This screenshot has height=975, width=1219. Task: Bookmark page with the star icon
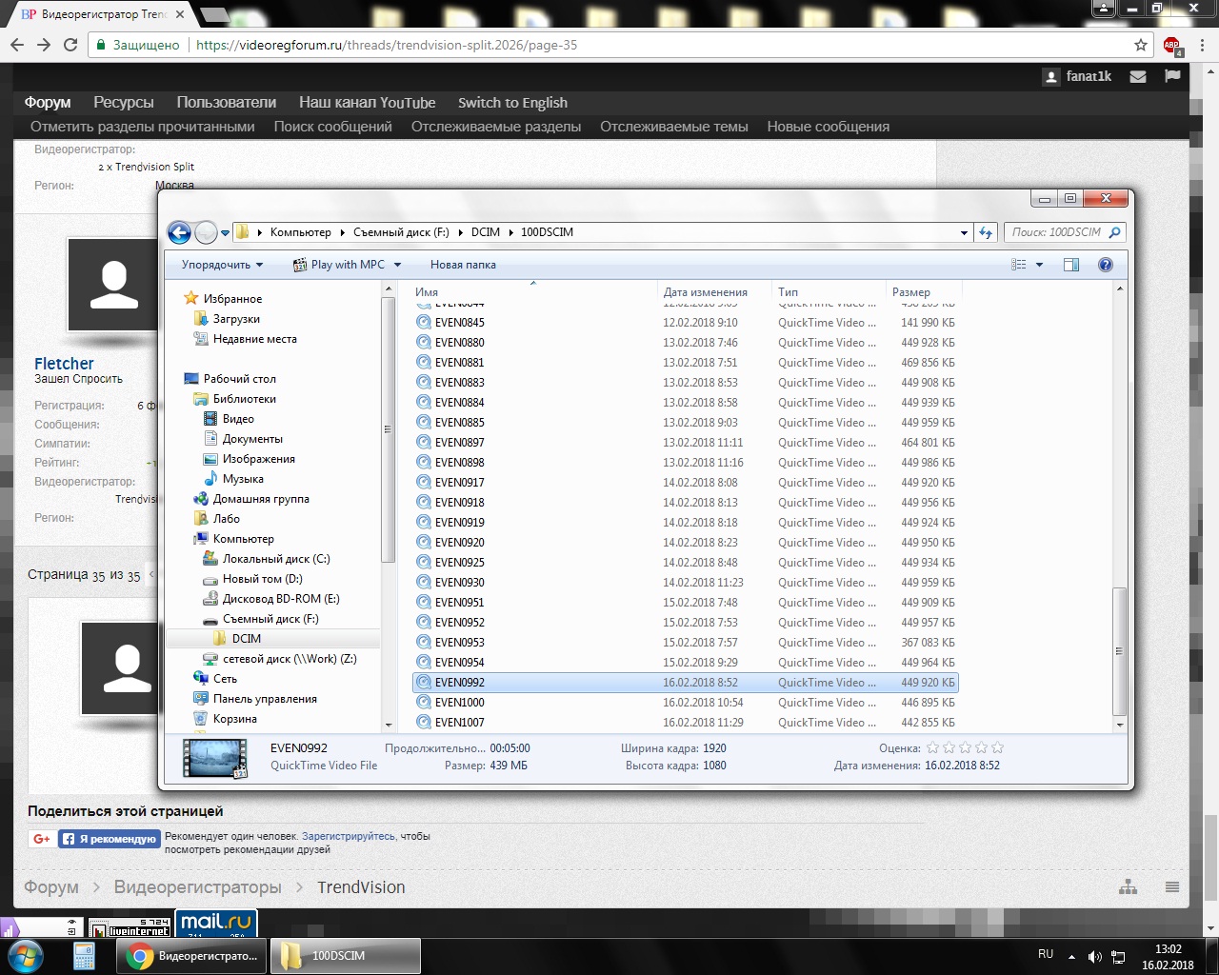pos(1141,45)
